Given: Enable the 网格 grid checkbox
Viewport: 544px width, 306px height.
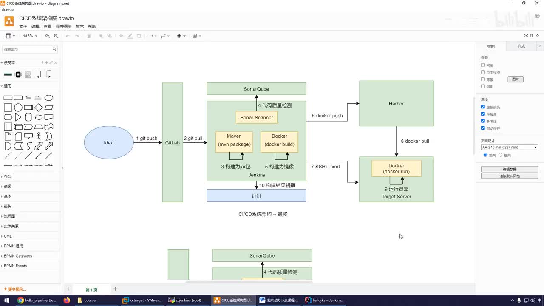Looking at the screenshot, I should coord(483,65).
